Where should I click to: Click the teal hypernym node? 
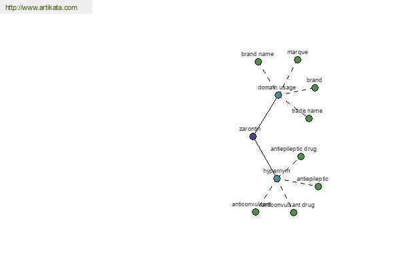coord(277,179)
